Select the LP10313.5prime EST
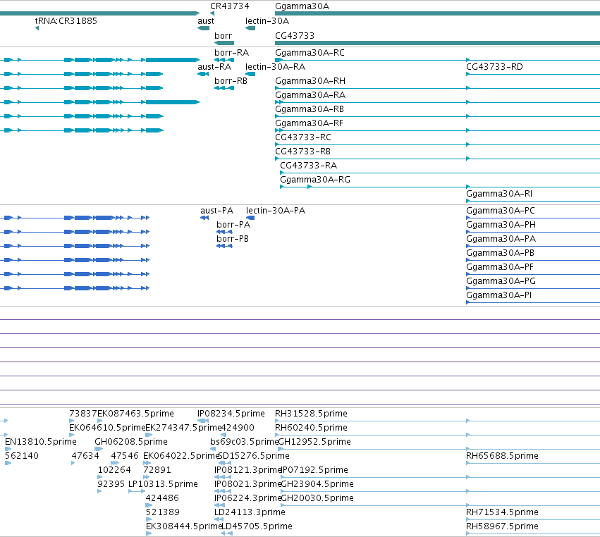Image resolution: width=600 pixels, height=537 pixels. (x=163, y=484)
